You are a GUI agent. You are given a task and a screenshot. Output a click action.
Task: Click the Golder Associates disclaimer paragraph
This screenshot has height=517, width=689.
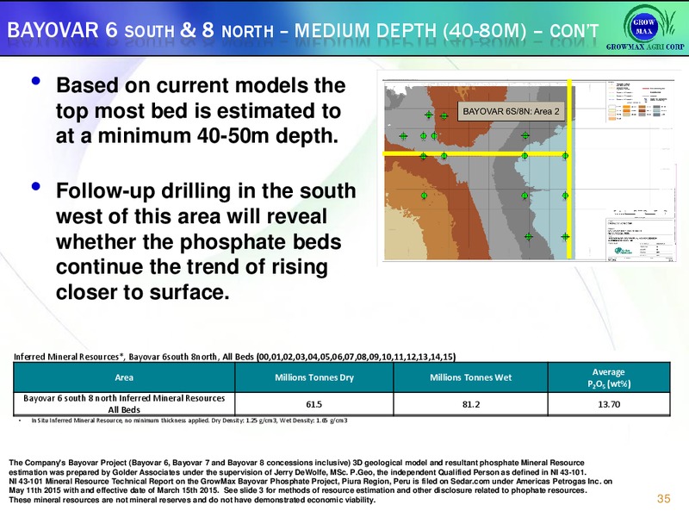point(310,481)
